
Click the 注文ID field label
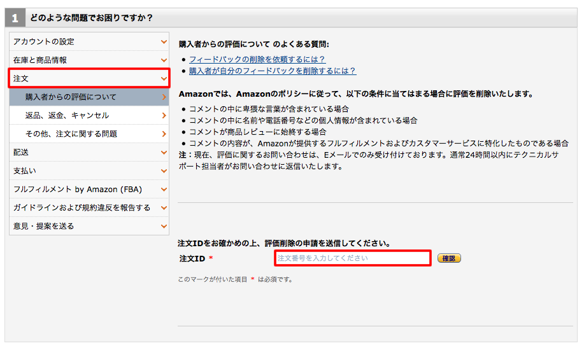pyautogui.click(x=192, y=259)
